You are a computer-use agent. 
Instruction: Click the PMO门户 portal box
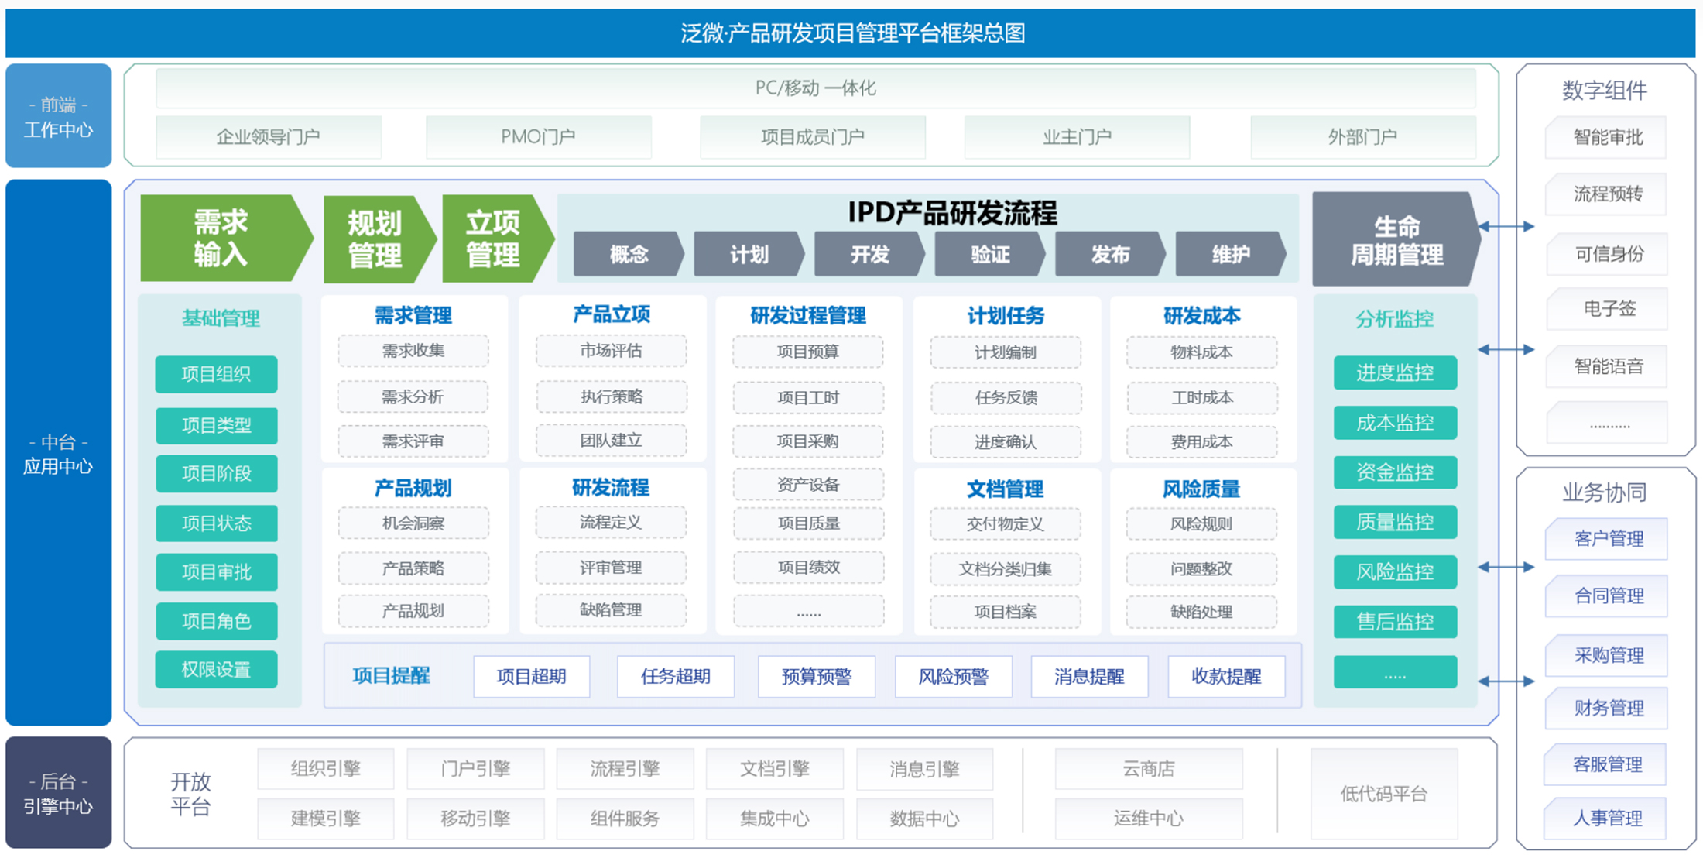(x=538, y=137)
